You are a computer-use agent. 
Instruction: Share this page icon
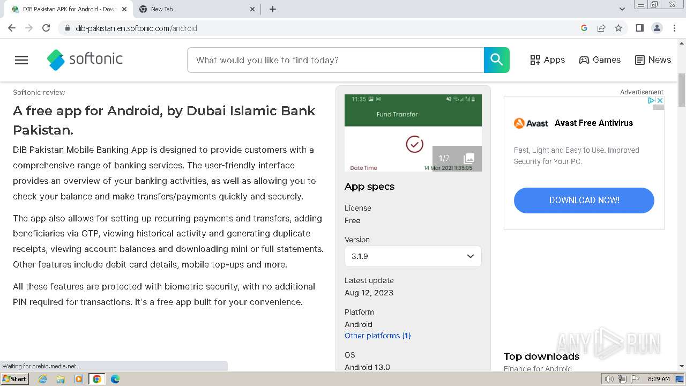(x=601, y=28)
